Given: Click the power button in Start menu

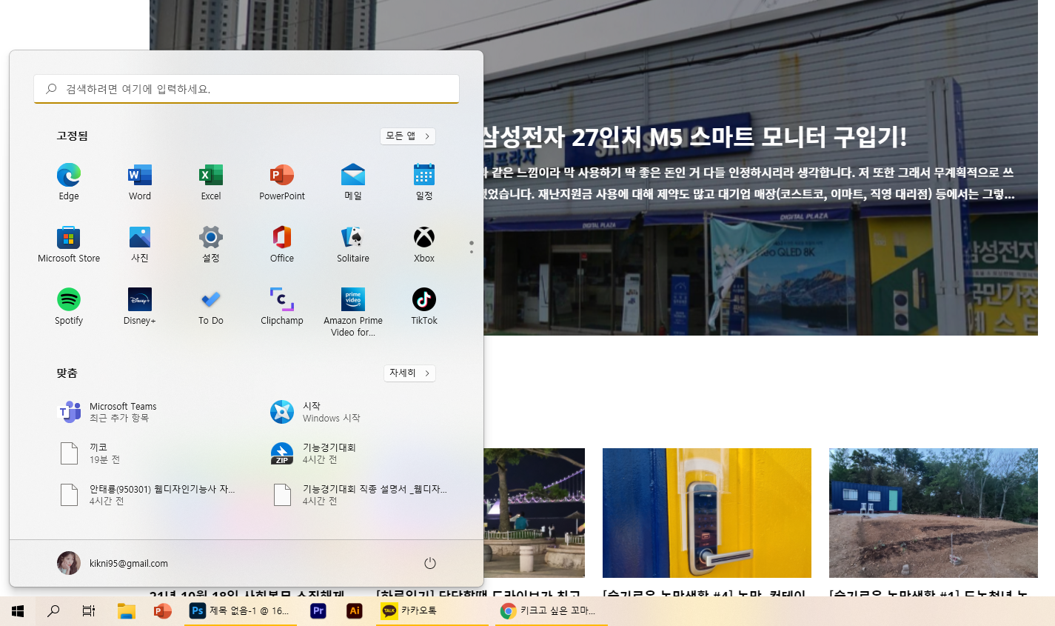Looking at the screenshot, I should 430,563.
